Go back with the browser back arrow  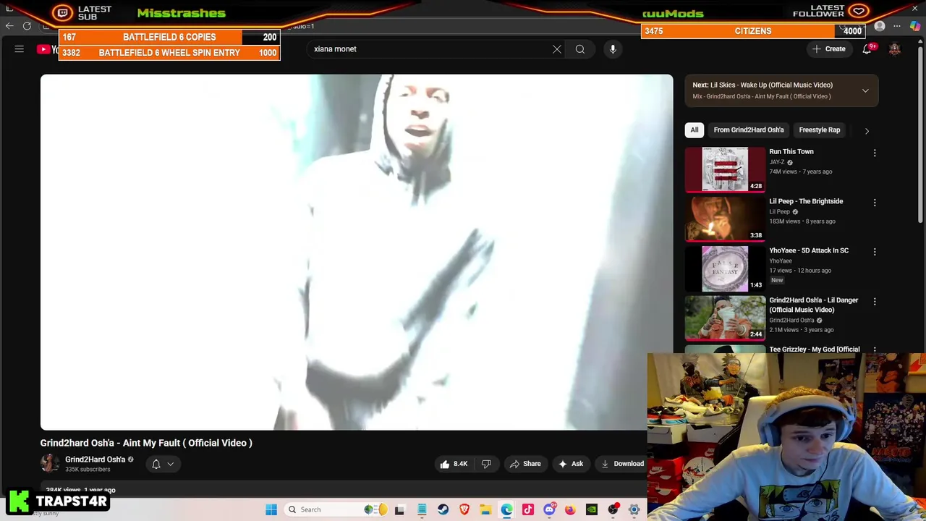[x=9, y=26]
